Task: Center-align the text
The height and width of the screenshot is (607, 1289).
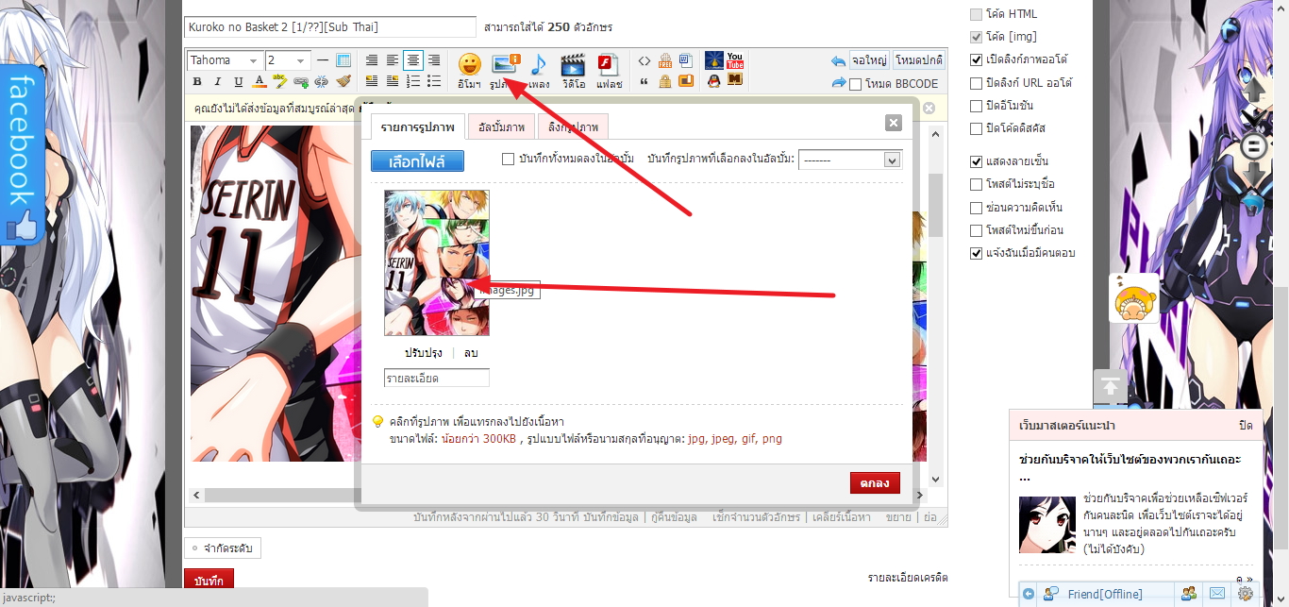Action: tap(413, 60)
